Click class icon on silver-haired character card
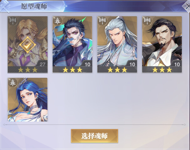Viewport: 190px width, 150px height. (x=102, y=21)
